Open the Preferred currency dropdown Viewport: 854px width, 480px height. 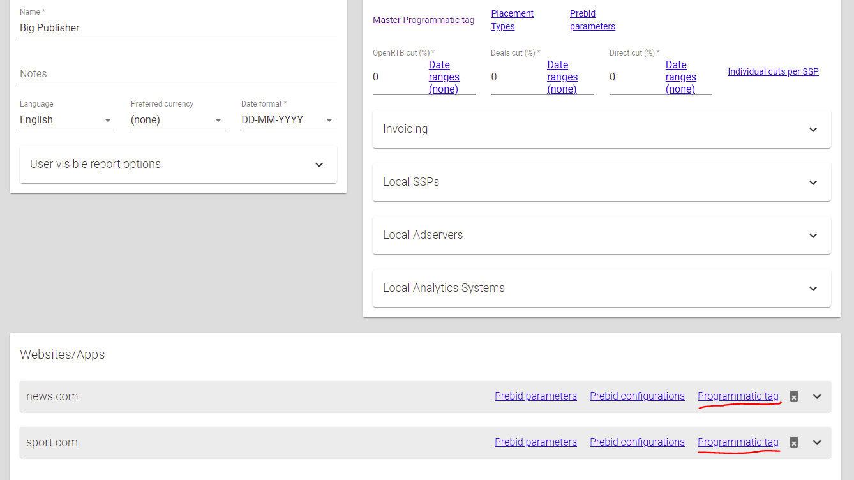[x=178, y=120]
